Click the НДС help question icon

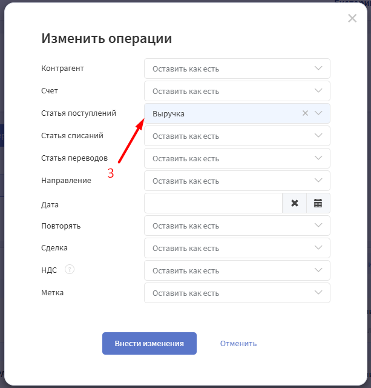click(70, 270)
